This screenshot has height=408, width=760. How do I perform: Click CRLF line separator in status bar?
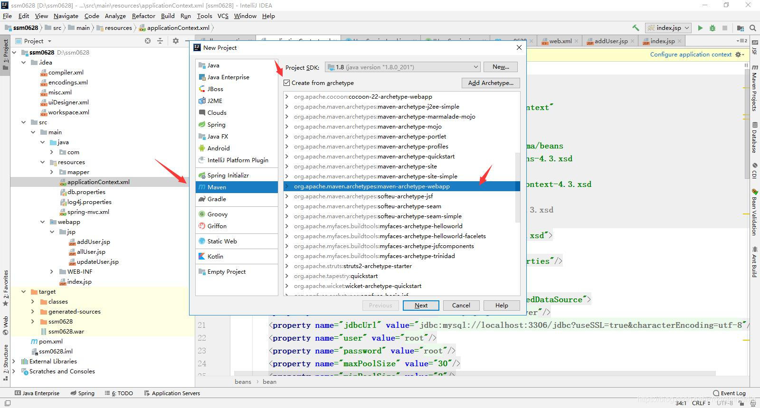[701, 403]
